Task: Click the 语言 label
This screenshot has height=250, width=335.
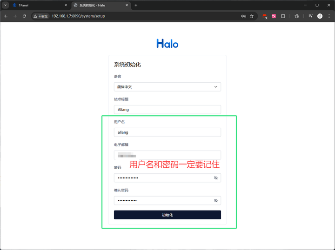Action: point(118,76)
